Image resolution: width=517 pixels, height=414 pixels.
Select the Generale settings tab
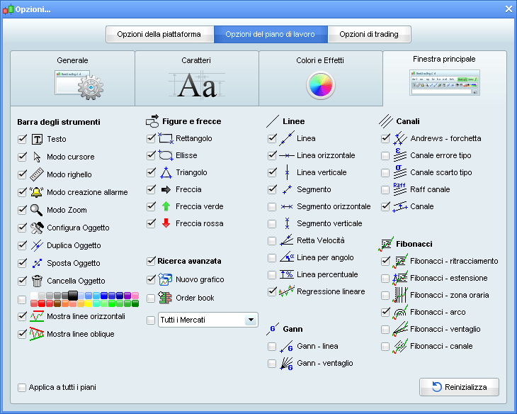(72, 74)
